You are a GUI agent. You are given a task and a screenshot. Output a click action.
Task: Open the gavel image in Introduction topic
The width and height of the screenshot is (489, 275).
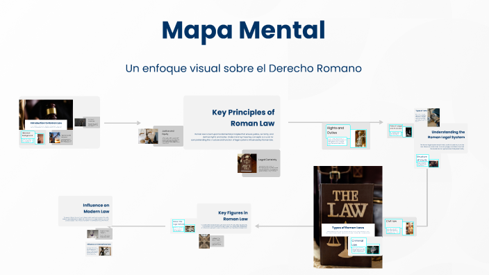[x=46, y=115]
